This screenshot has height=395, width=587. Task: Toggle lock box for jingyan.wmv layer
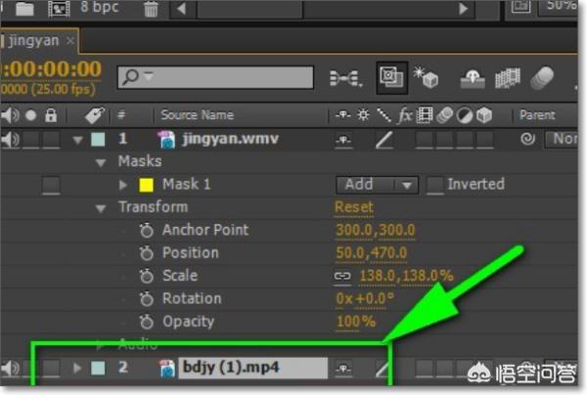51,140
